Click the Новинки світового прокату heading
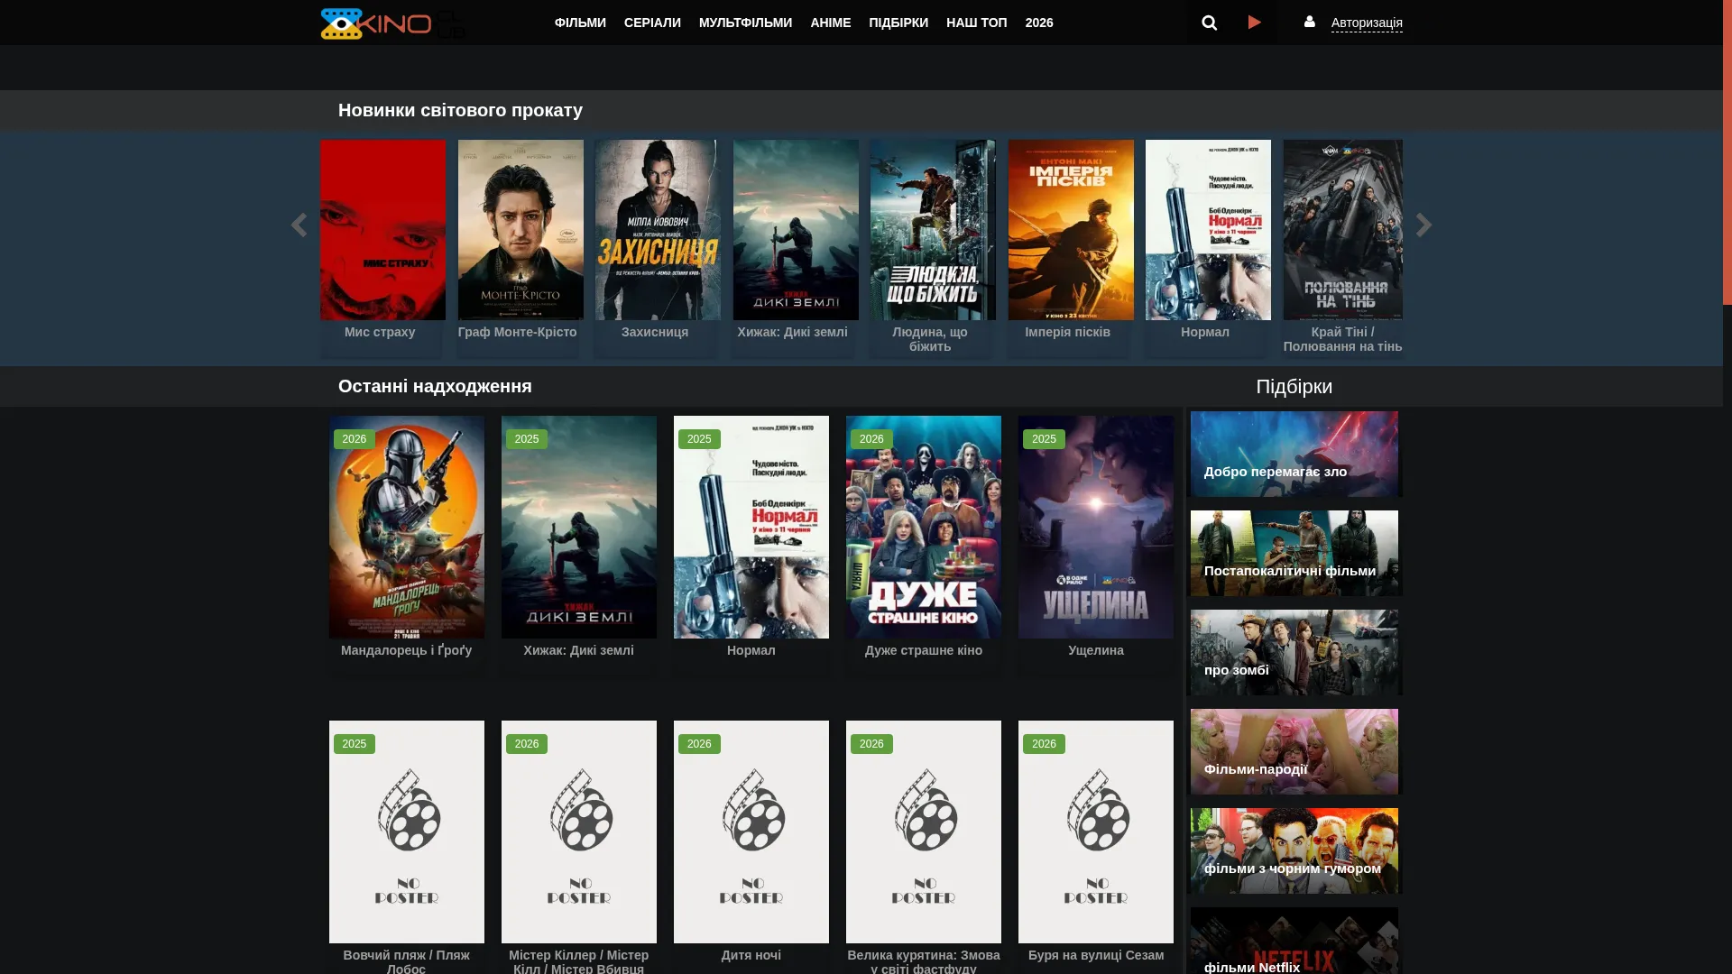This screenshot has height=974, width=1732. (460, 110)
